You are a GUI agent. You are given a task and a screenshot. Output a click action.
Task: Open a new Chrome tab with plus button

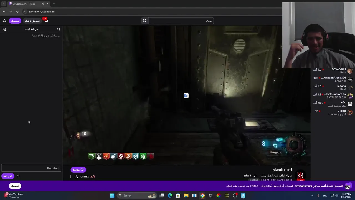(x=54, y=4)
